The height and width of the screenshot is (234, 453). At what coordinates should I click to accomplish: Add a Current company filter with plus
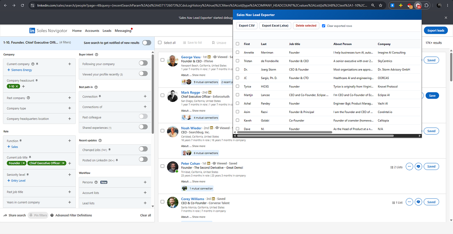tap(70, 64)
